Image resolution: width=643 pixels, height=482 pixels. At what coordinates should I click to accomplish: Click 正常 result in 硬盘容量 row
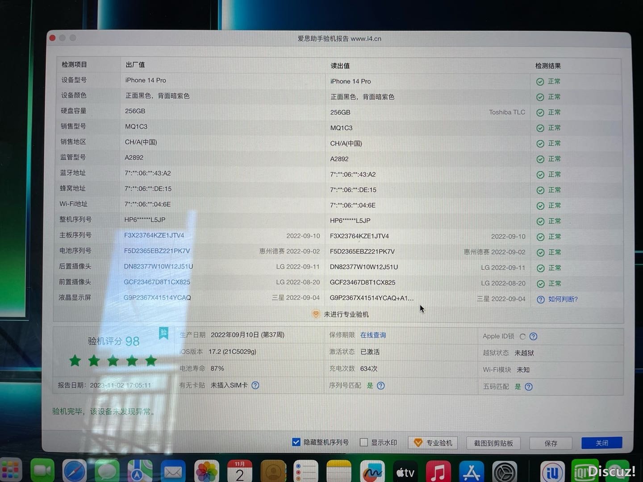click(548, 112)
